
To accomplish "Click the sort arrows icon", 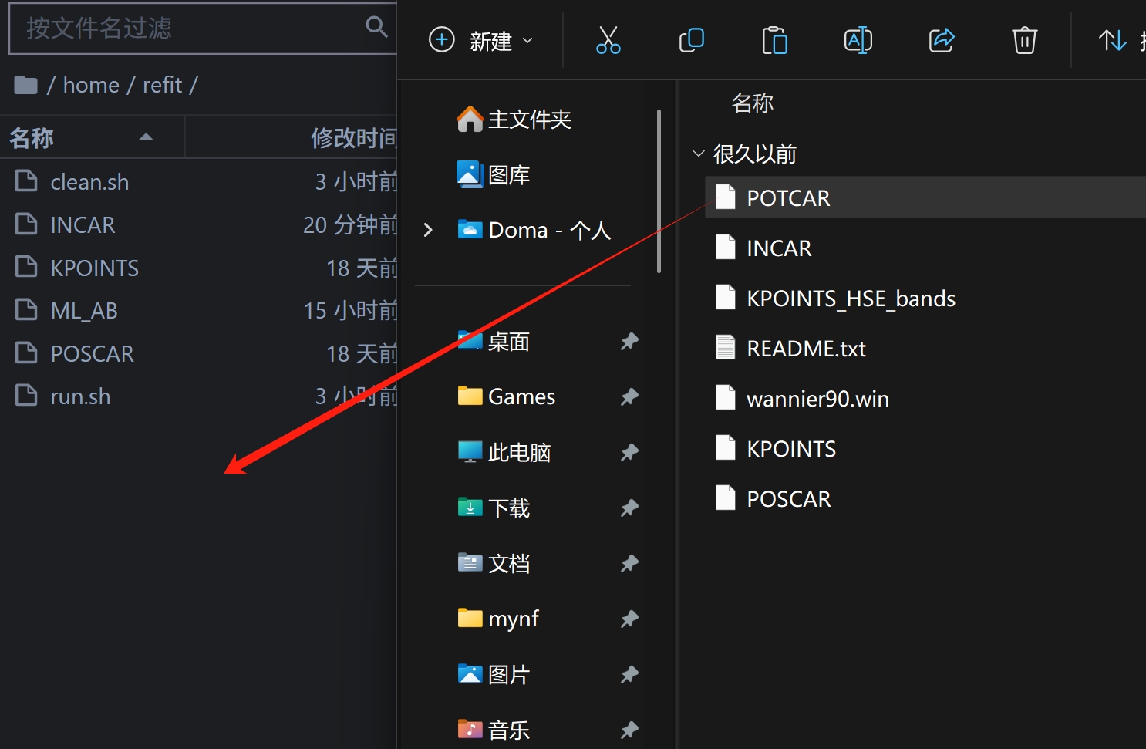I will coord(1112,40).
